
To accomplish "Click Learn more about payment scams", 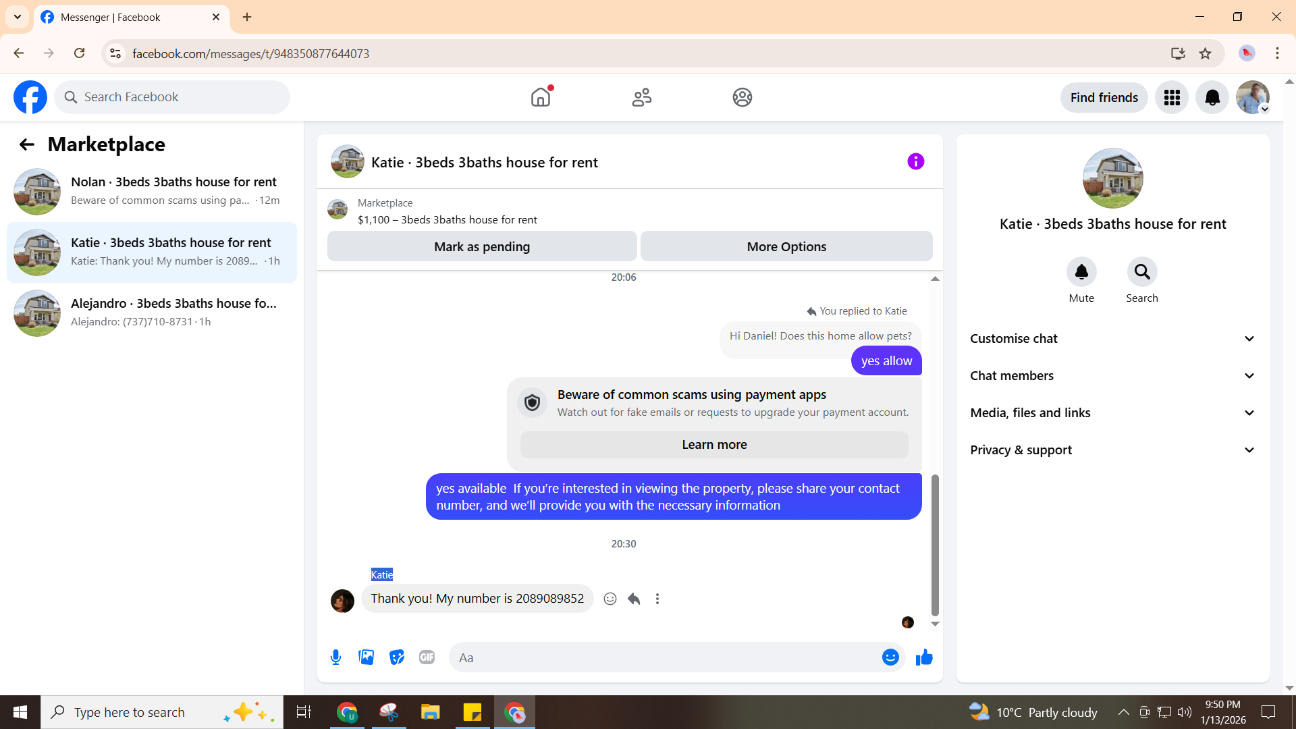I will (714, 445).
